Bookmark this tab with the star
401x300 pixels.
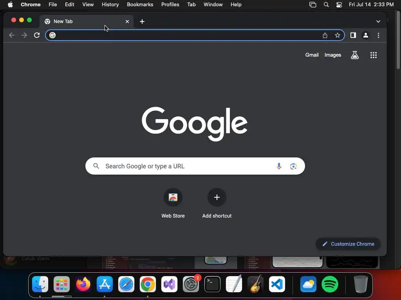338,35
